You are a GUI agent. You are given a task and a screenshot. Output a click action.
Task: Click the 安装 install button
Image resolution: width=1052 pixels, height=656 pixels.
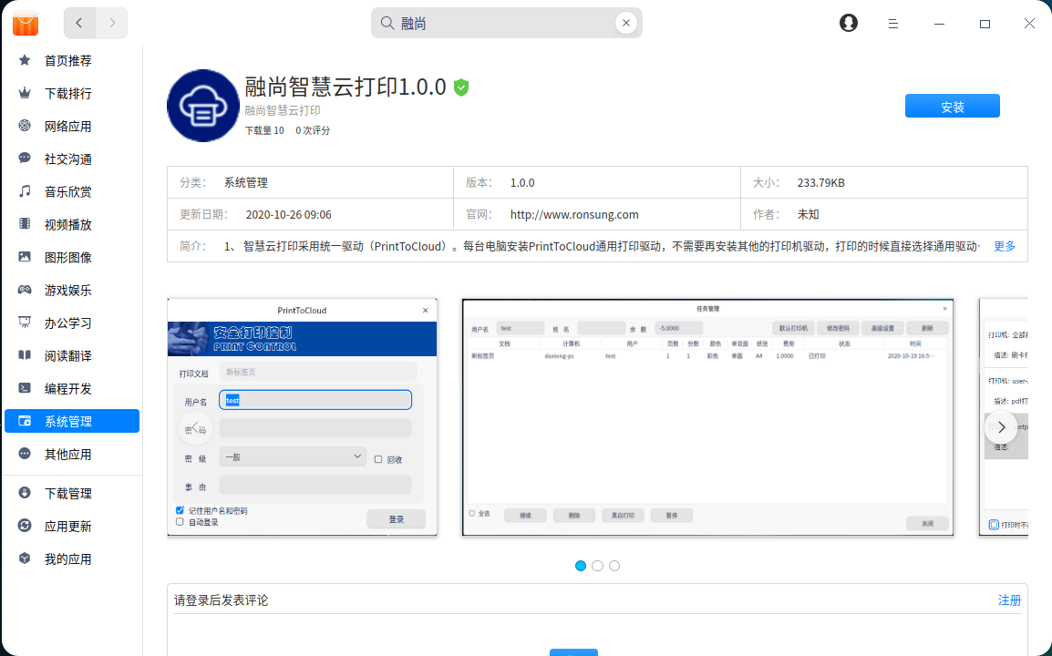click(x=952, y=106)
